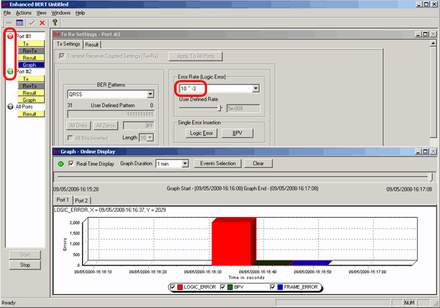Click Port #1 red status indicator
The width and height of the screenshot is (440, 308).
point(10,36)
